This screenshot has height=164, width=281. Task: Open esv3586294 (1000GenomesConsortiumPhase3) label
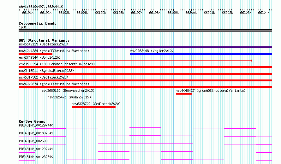(x=57, y=64)
